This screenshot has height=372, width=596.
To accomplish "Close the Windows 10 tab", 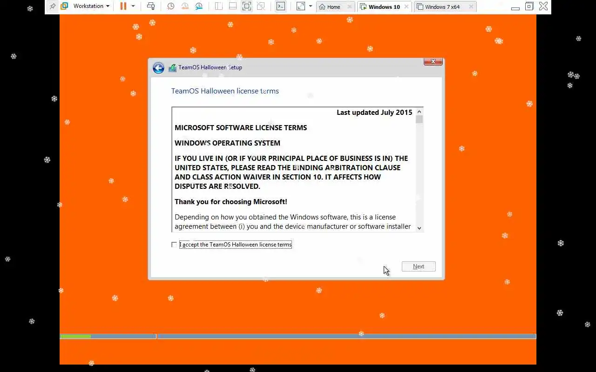I will pos(406,7).
